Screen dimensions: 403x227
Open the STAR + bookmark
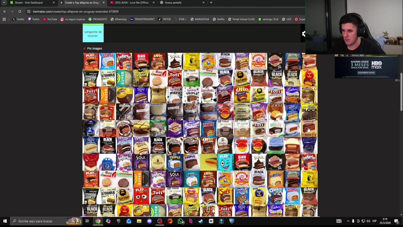(x=180, y=19)
